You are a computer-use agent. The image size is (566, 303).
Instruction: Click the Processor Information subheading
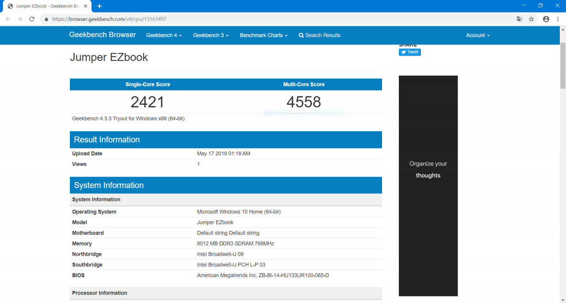click(x=99, y=293)
